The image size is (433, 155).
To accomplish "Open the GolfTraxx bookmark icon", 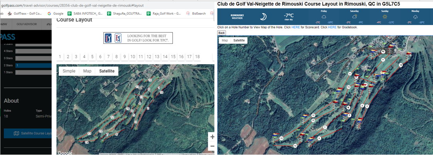I will (10, 13).
